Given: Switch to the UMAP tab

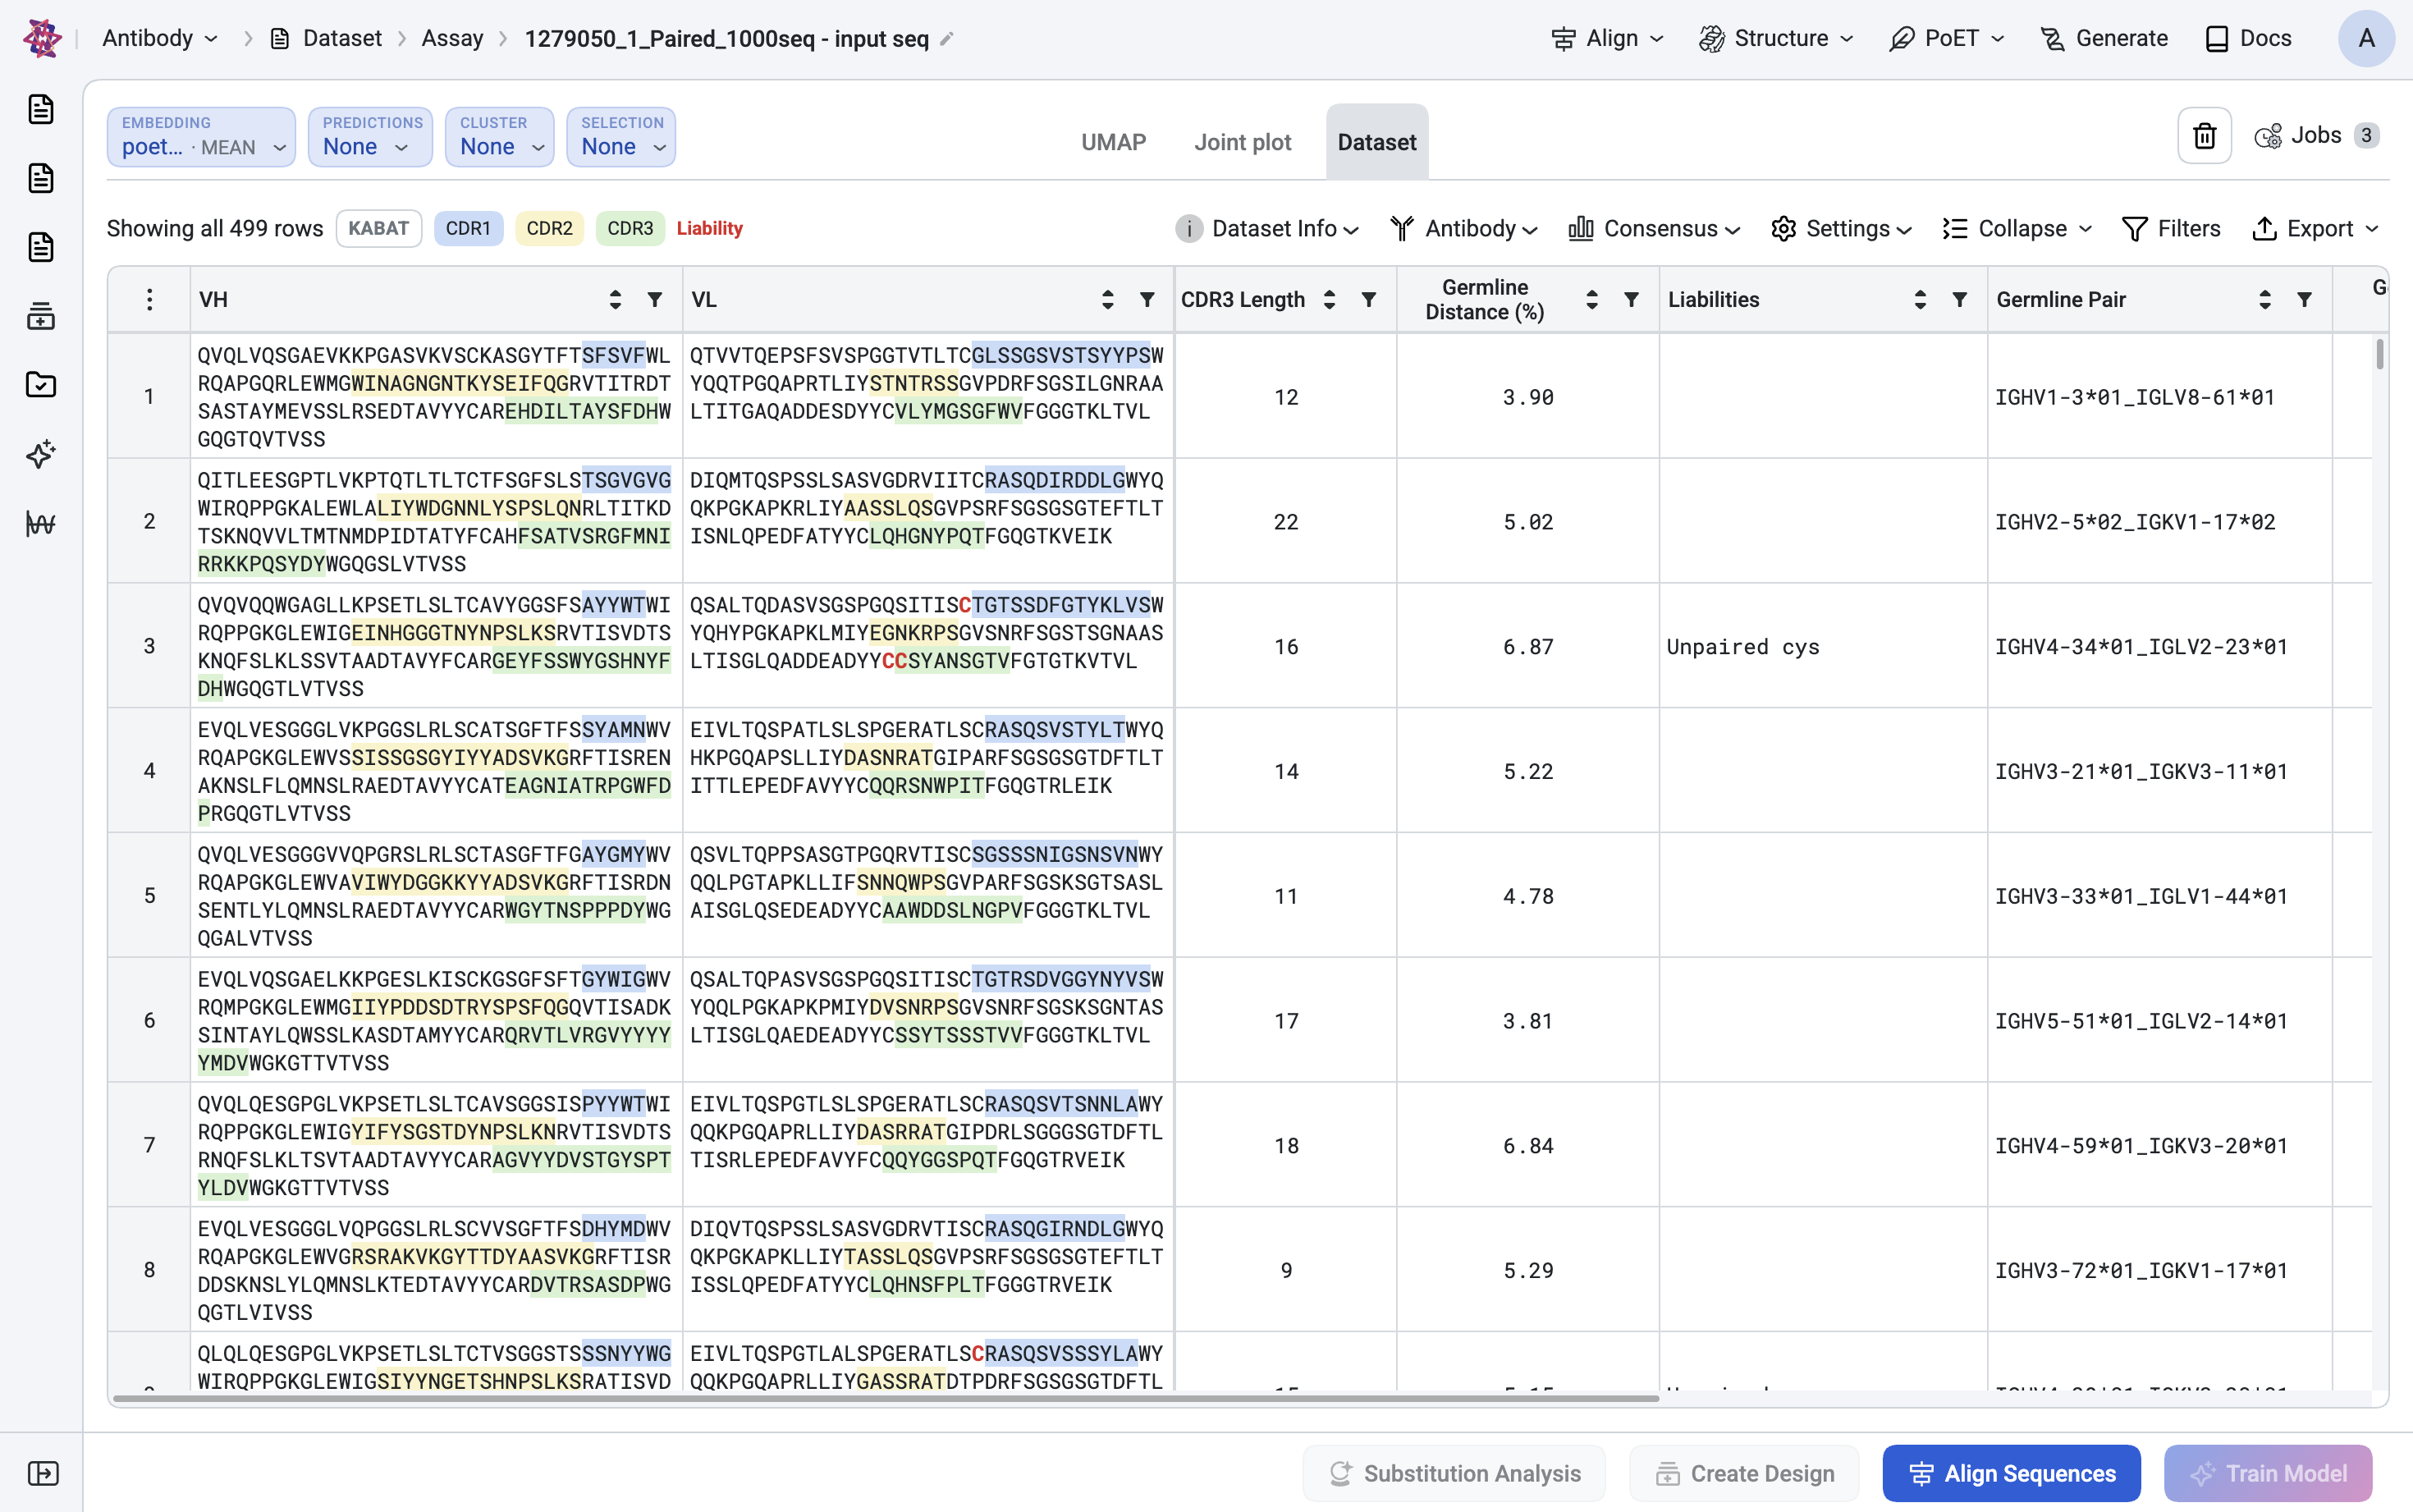Looking at the screenshot, I should point(1114,142).
